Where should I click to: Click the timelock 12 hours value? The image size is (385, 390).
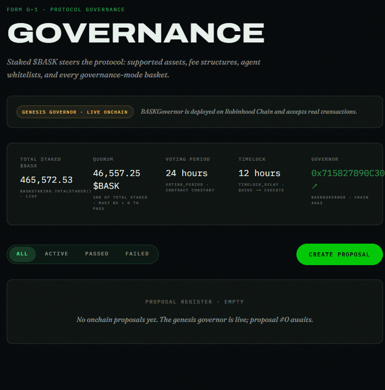260,173
